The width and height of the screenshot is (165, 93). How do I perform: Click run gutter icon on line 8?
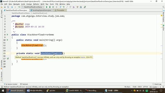tap(7, 35)
